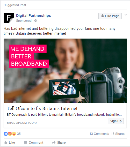Click the Comment speech bubble icon
Screen dimensions: 130x147
coord(25,143)
